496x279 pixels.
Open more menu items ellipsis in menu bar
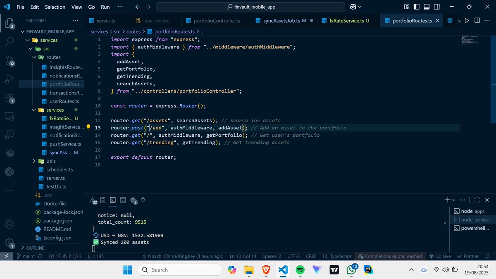[120, 7]
